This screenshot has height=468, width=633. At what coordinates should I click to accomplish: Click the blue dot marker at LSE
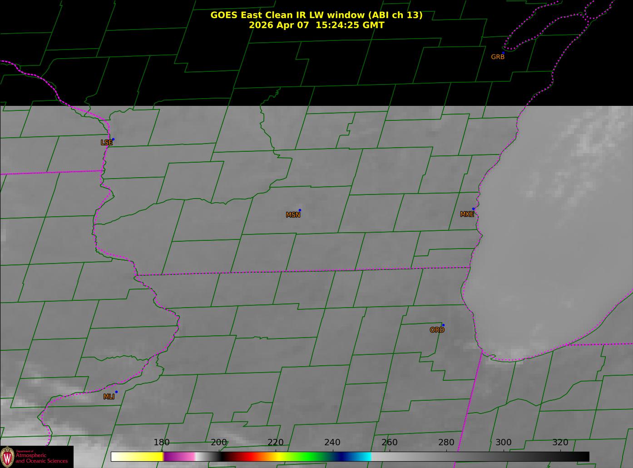(113, 139)
